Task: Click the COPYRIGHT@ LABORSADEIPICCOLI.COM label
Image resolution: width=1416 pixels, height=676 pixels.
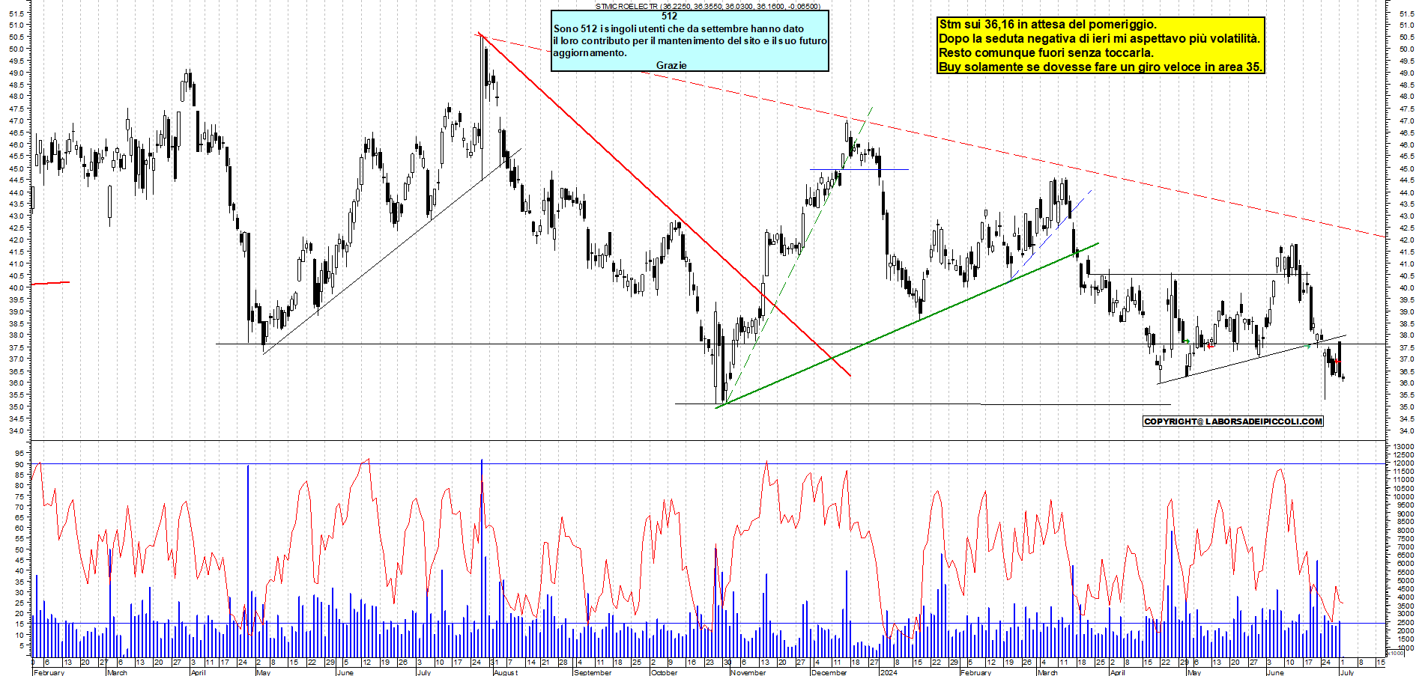Action: click(1233, 421)
